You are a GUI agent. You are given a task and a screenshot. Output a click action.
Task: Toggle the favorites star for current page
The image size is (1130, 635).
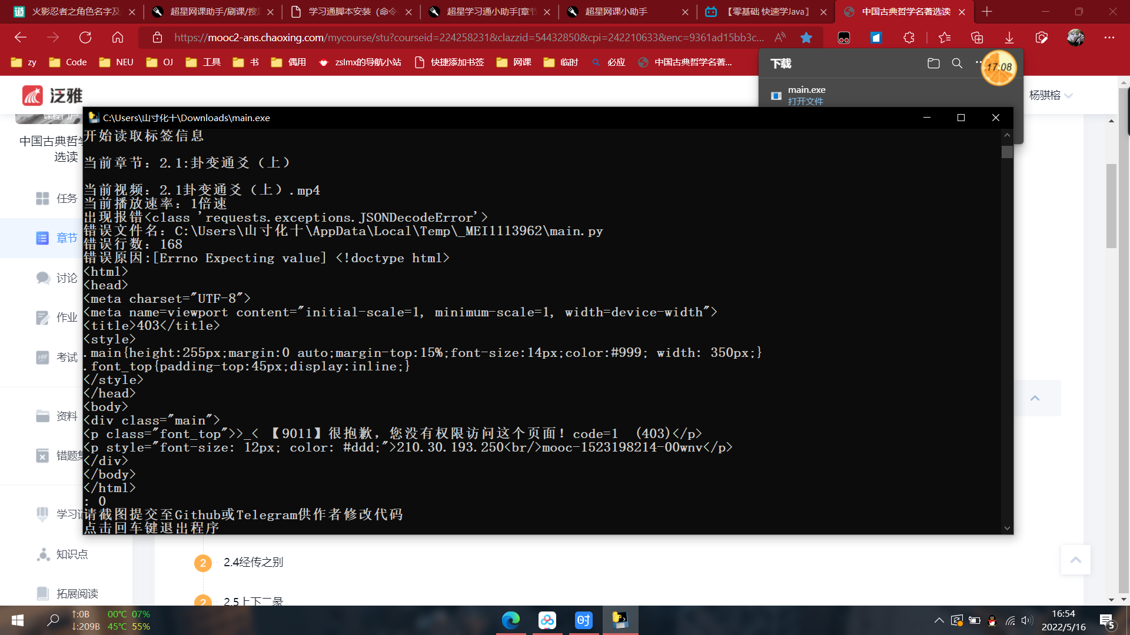[x=806, y=37]
